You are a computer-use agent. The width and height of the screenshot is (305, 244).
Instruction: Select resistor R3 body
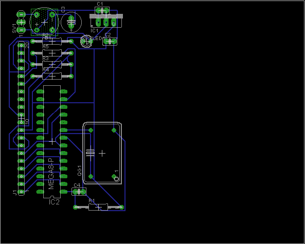point(52,64)
